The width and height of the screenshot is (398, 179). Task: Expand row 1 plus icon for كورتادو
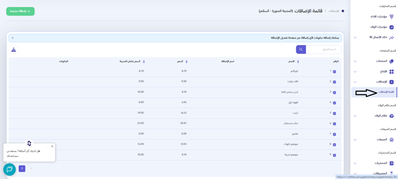334,71
